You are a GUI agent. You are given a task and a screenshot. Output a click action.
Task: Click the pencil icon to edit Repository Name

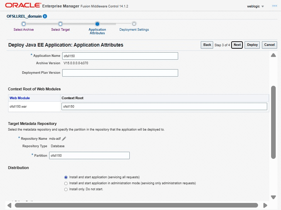tap(64, 139)
